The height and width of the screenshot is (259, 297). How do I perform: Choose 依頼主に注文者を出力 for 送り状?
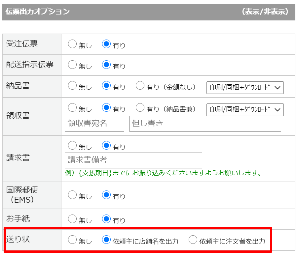193,240
